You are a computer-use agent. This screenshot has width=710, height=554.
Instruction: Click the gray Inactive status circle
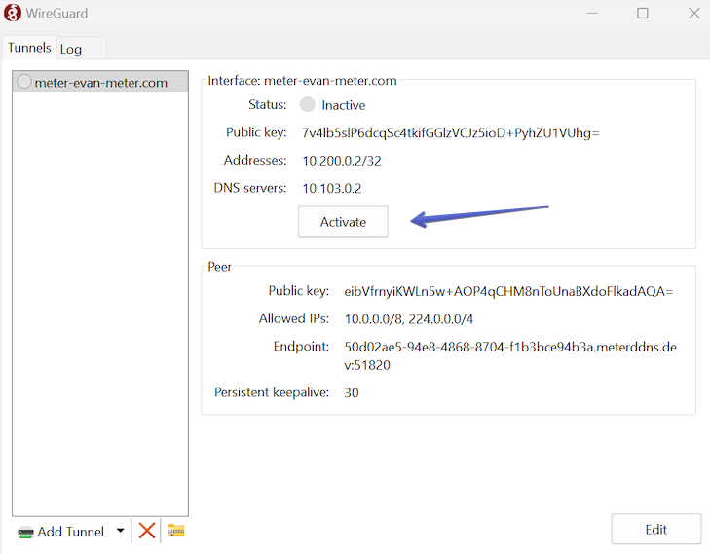(308, 105)
